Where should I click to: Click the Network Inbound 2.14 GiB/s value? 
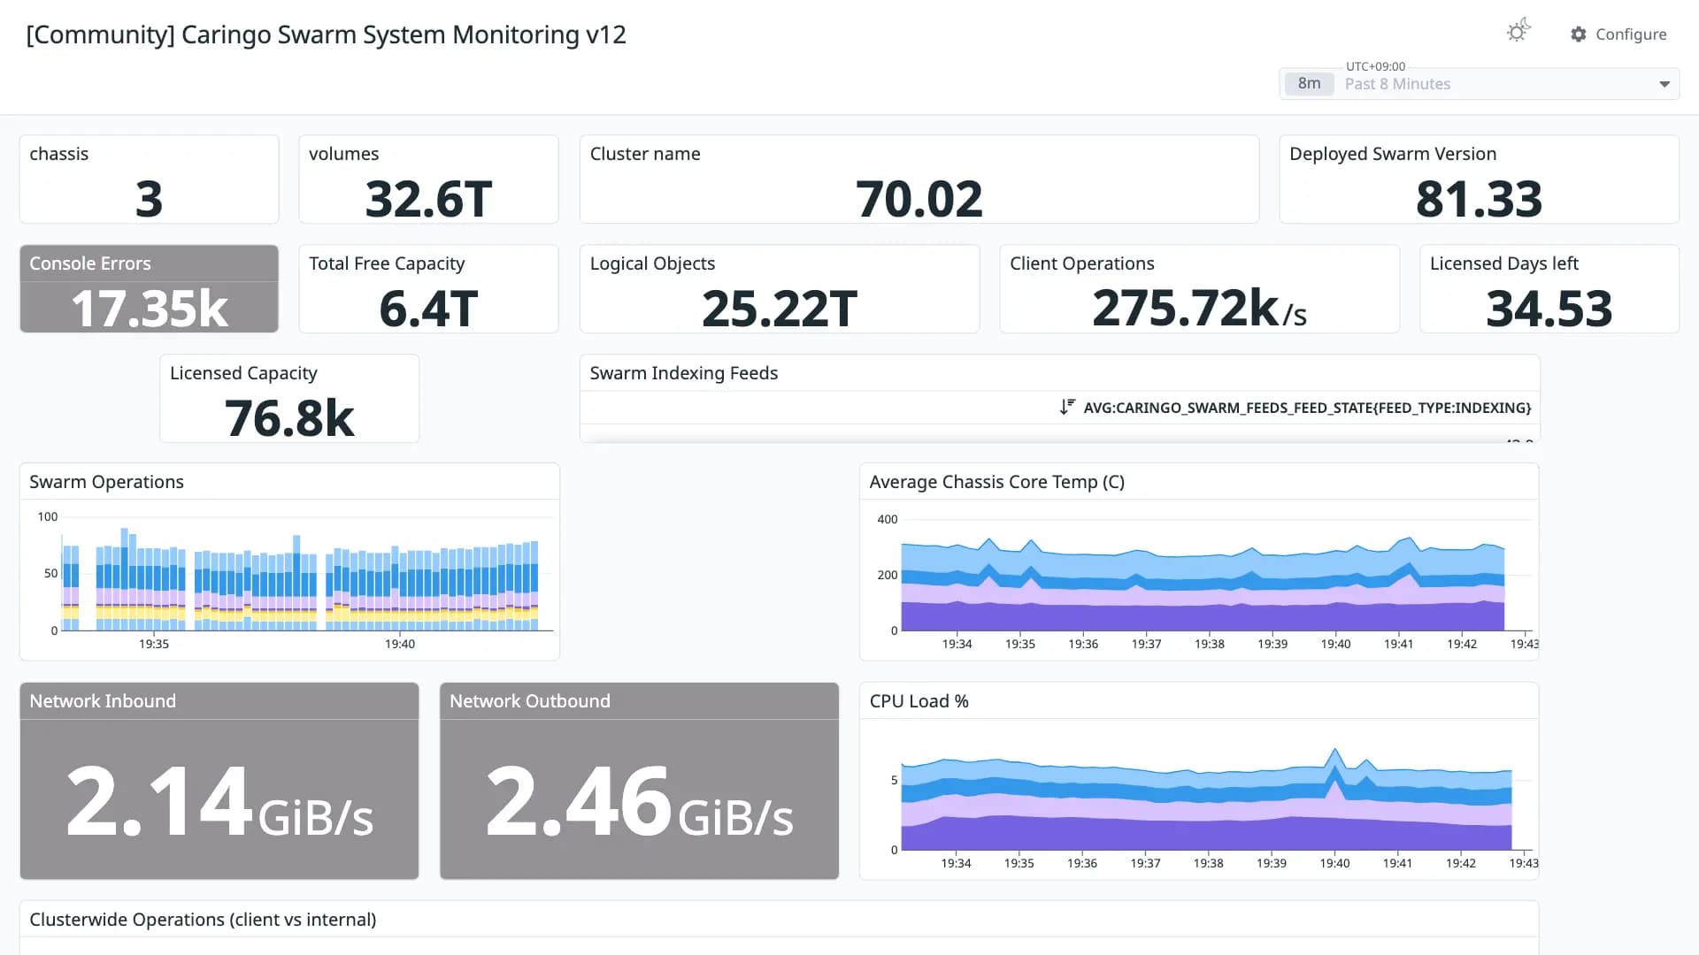tap(219, 801)
